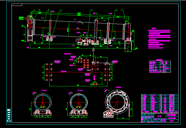Viewport: 186px width, 128px height.
Task: Select the left-end hood of the kiln
Action: (x=30, y=28)
